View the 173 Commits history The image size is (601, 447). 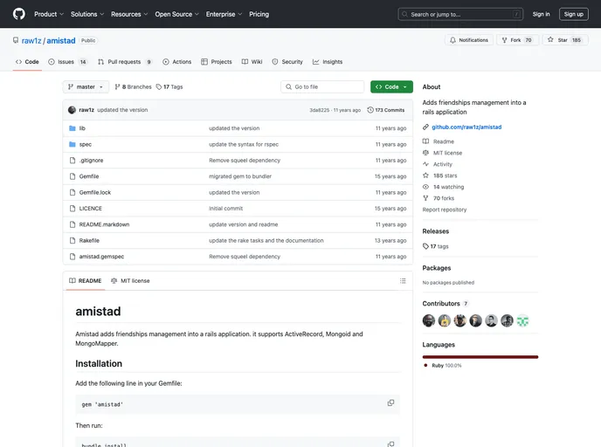coord(386,110)
